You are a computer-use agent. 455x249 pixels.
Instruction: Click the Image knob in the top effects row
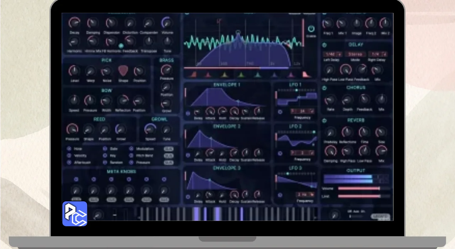(357, 23)
